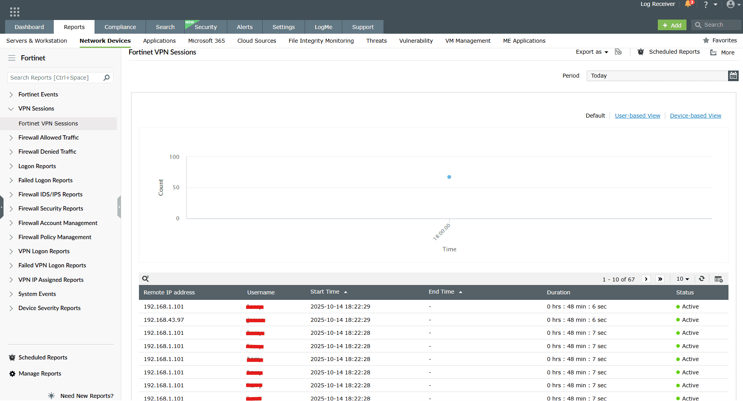The width and height of the screenshot is (743, 401).
Task: Click the Period field showing Today
Action: (657, 76)
